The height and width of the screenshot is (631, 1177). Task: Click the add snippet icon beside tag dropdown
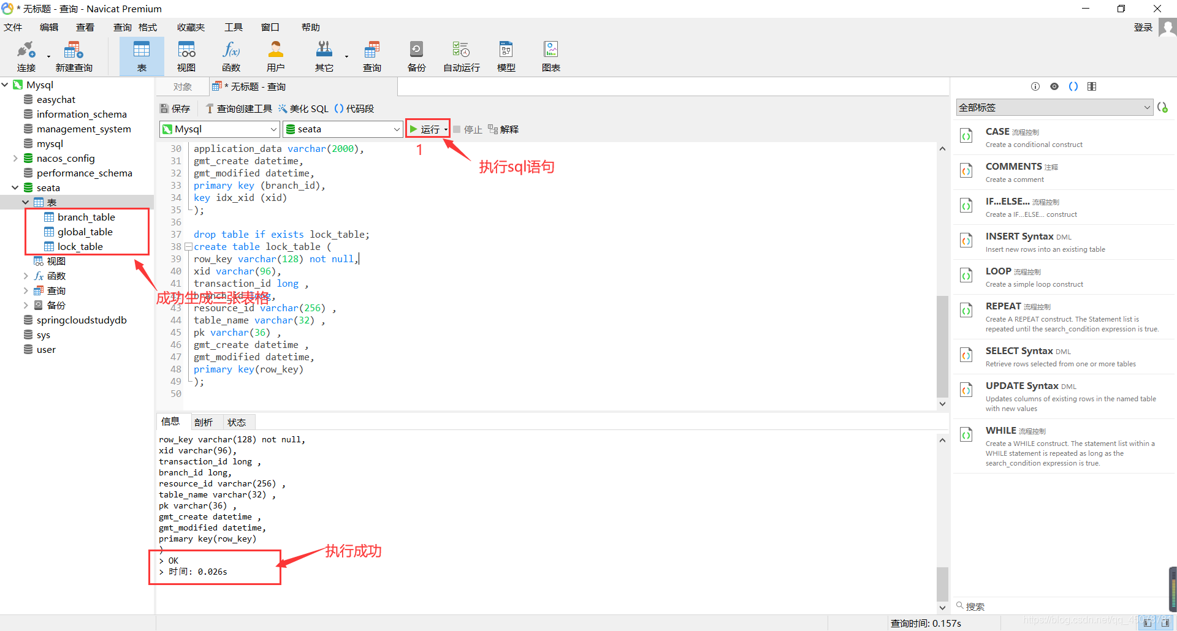1162,107
